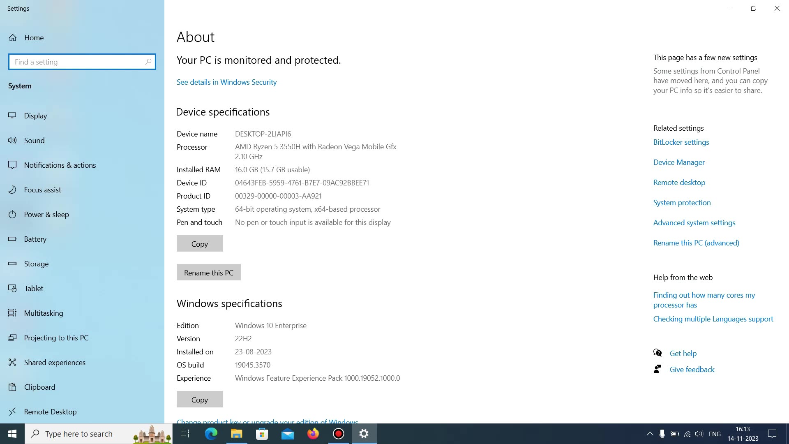Open Sound settings
The image size is (789, 444).
click(35, 140)
